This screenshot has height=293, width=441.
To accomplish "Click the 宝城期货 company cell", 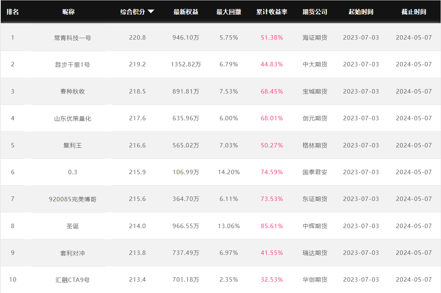I will coord(315,91).
